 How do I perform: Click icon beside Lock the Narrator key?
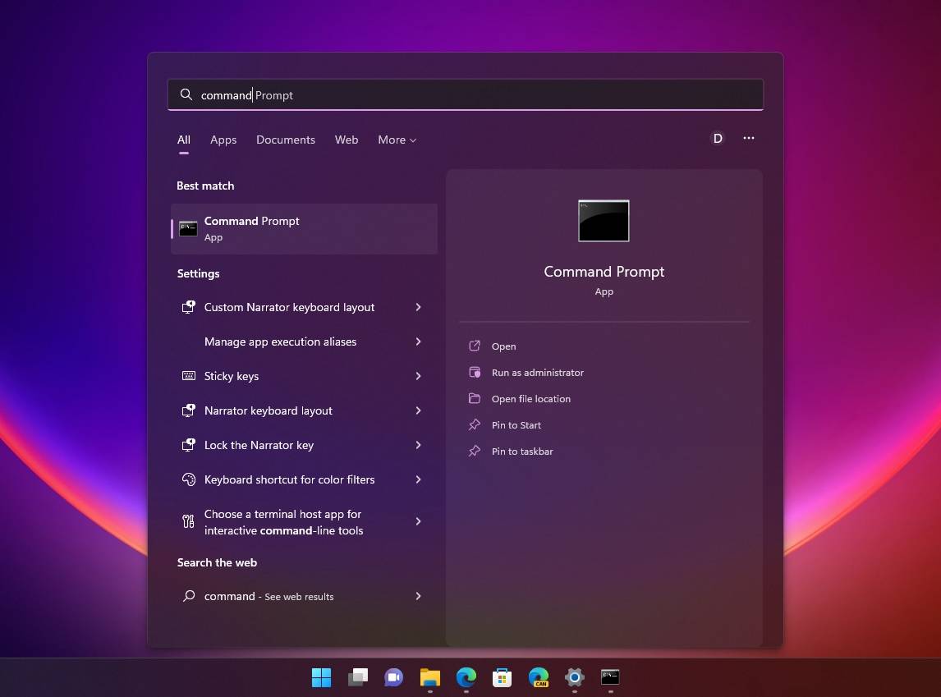188,445
